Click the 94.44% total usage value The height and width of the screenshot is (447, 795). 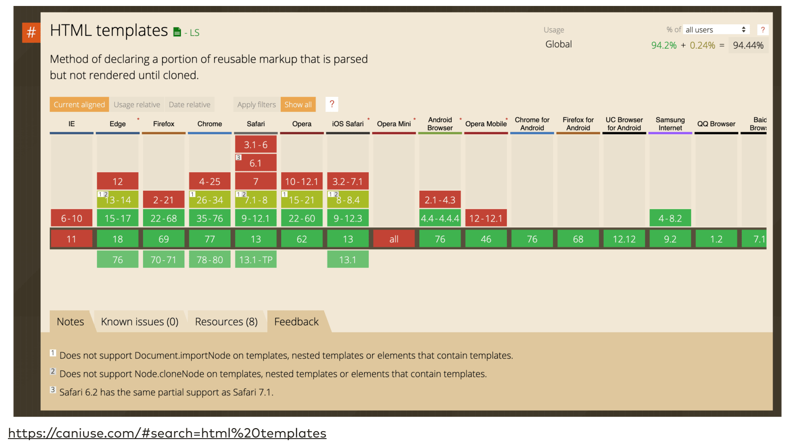(748, 45)
